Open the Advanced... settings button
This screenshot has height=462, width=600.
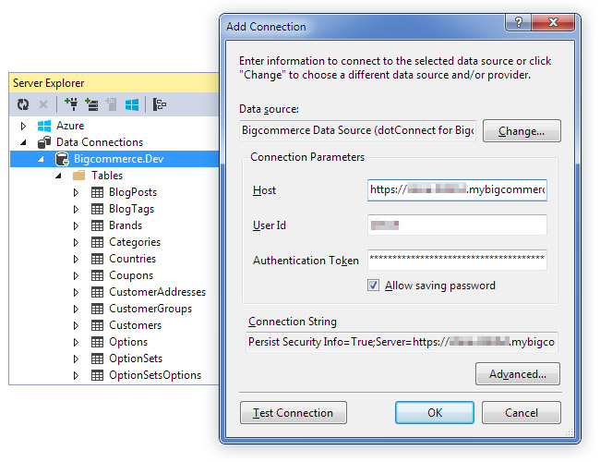tap(518, 374)
